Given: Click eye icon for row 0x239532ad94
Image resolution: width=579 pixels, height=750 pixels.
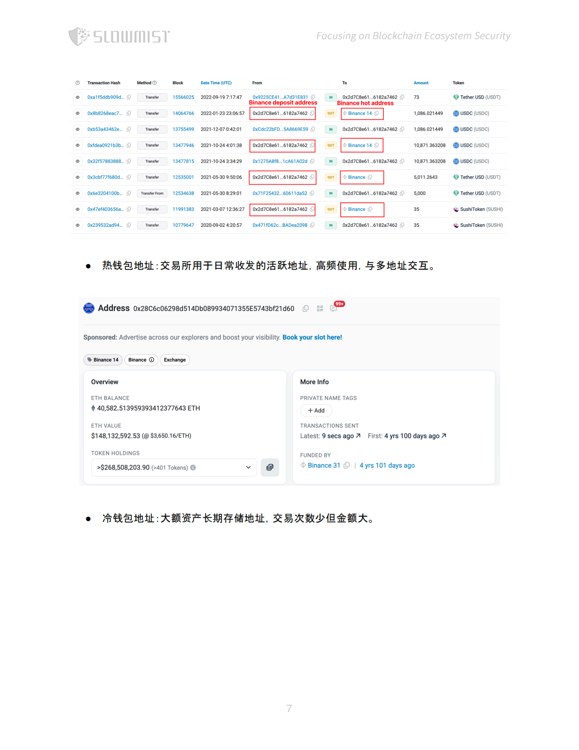Looking at the screenshot, I should pyautogui.click(x=77, y=225).
